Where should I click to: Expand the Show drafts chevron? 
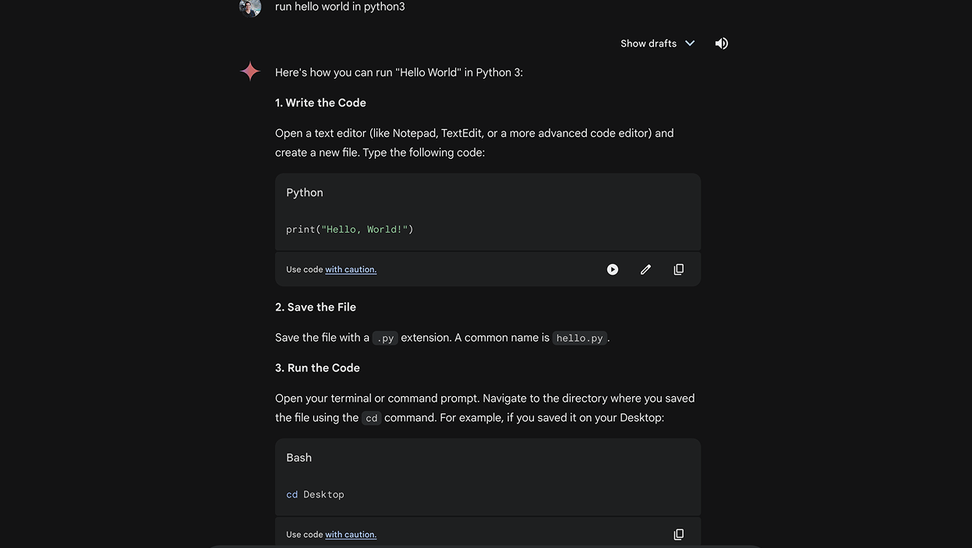click(690, 44)
